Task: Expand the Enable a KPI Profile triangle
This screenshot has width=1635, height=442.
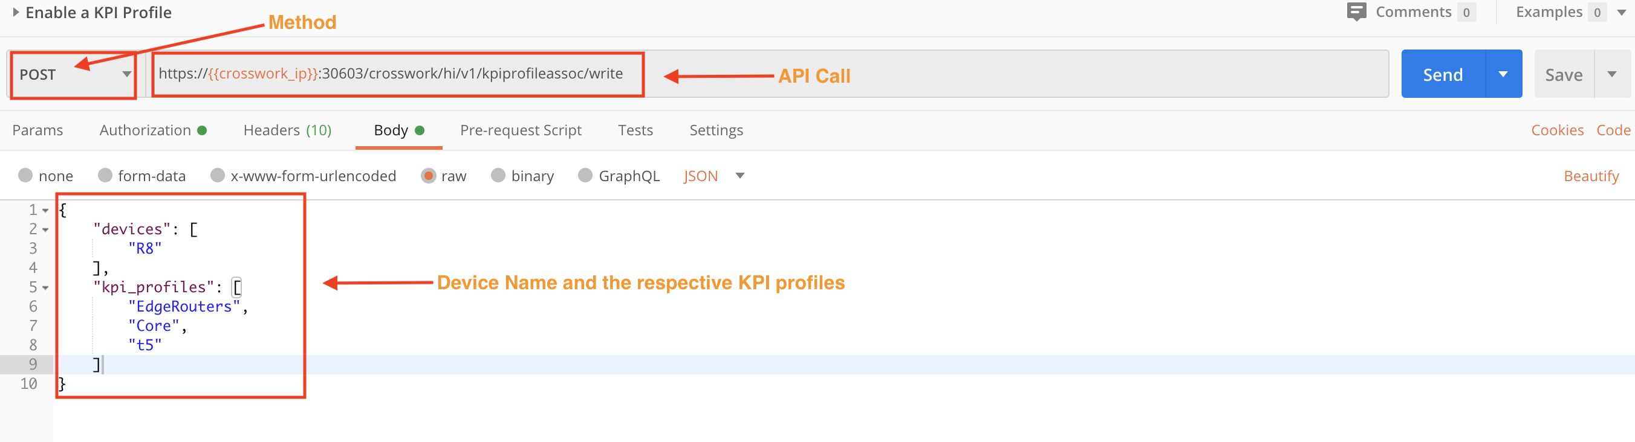Action: click(x=16, y=12)
